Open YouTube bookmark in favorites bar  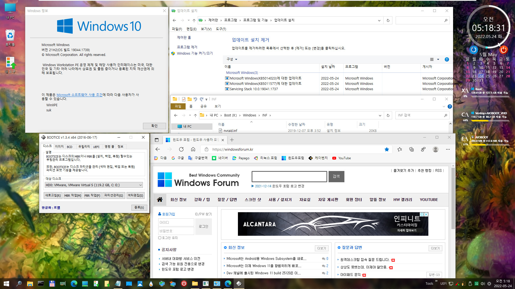[x=341, y=158]
